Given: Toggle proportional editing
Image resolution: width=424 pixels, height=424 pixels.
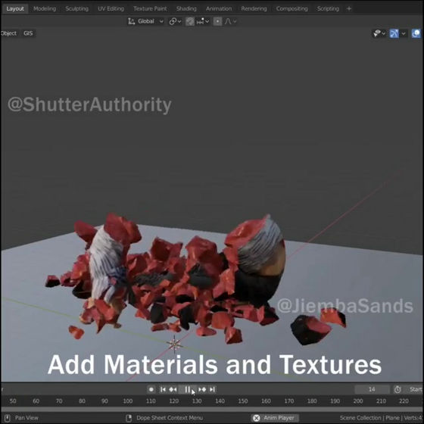Looking at the screenshot, I should point(217,21).
